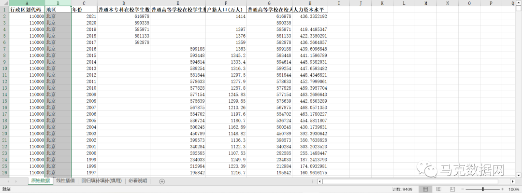Click the zoom in plus icon
The width and height of the screenshot is (522, 193).
[x=503, y=189]
